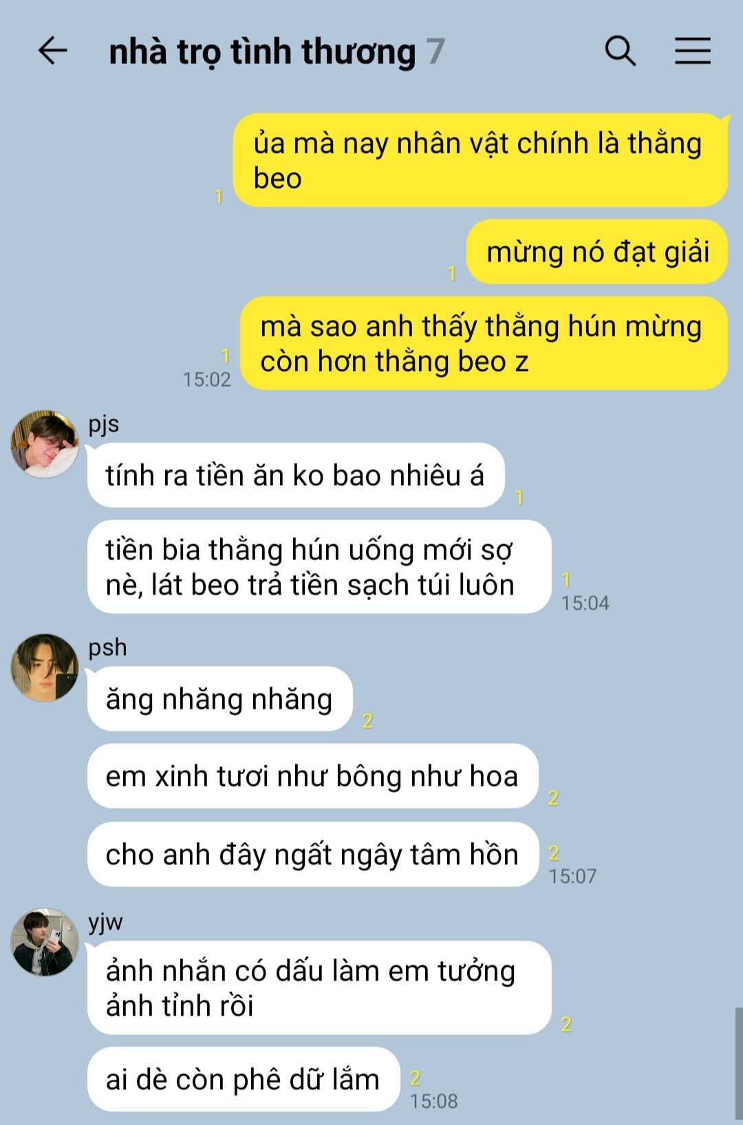Open pjs profile picture

coord(45,444)
